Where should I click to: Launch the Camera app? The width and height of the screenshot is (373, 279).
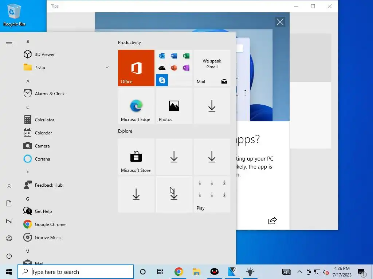tap(66, 146)
